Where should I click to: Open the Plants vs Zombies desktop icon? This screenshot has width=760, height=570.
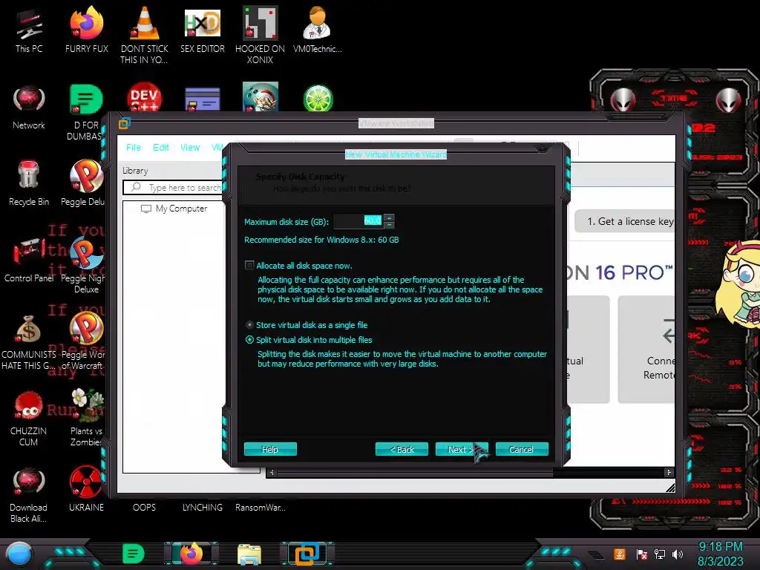(86, 418)
